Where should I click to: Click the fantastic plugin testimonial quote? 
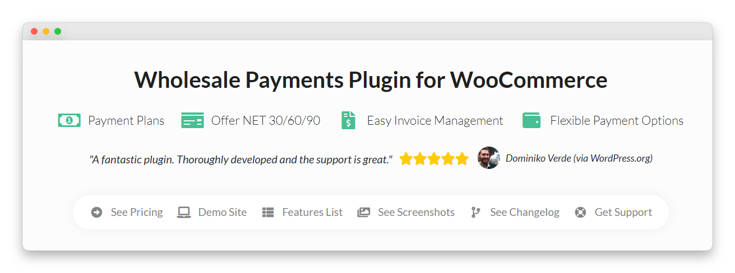(241, 159)
